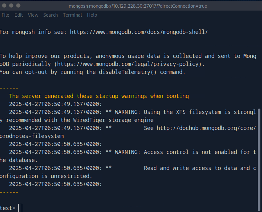Viewport: 262px width, 212px height.
Task: Click the scrollbar track above the thumb
Action: point(259,64)
